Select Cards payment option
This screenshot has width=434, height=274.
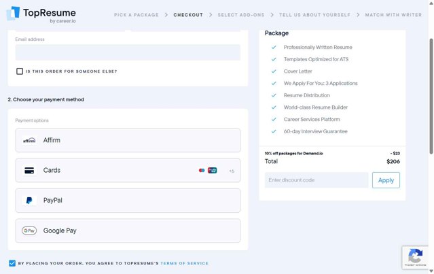click(x=128, y=171)
